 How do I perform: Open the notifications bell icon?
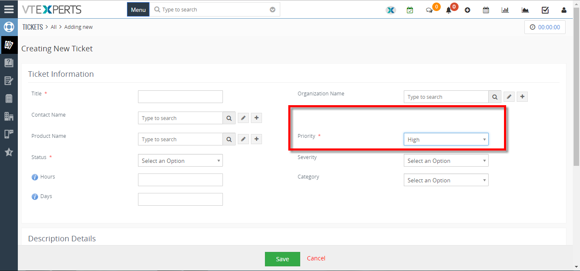pos(448,10)
